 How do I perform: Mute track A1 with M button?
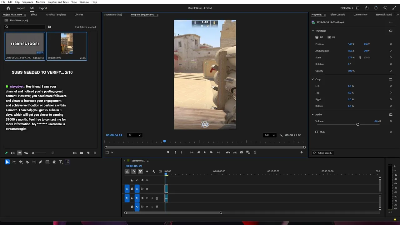[147, 198]
